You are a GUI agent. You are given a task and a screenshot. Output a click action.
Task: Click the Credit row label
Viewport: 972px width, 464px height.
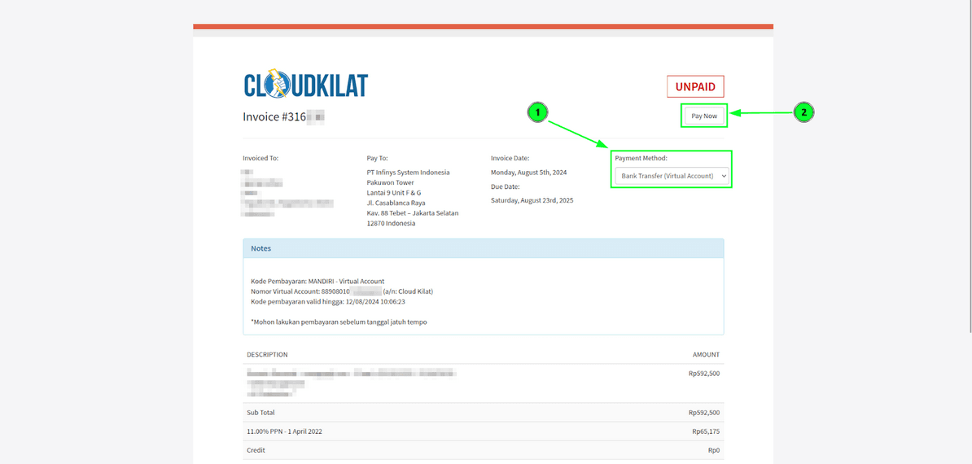(x=256, y=450)
